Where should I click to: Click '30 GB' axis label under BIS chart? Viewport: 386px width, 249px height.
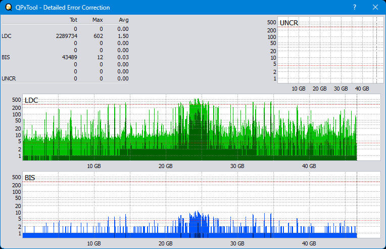[x=237, y=243]
